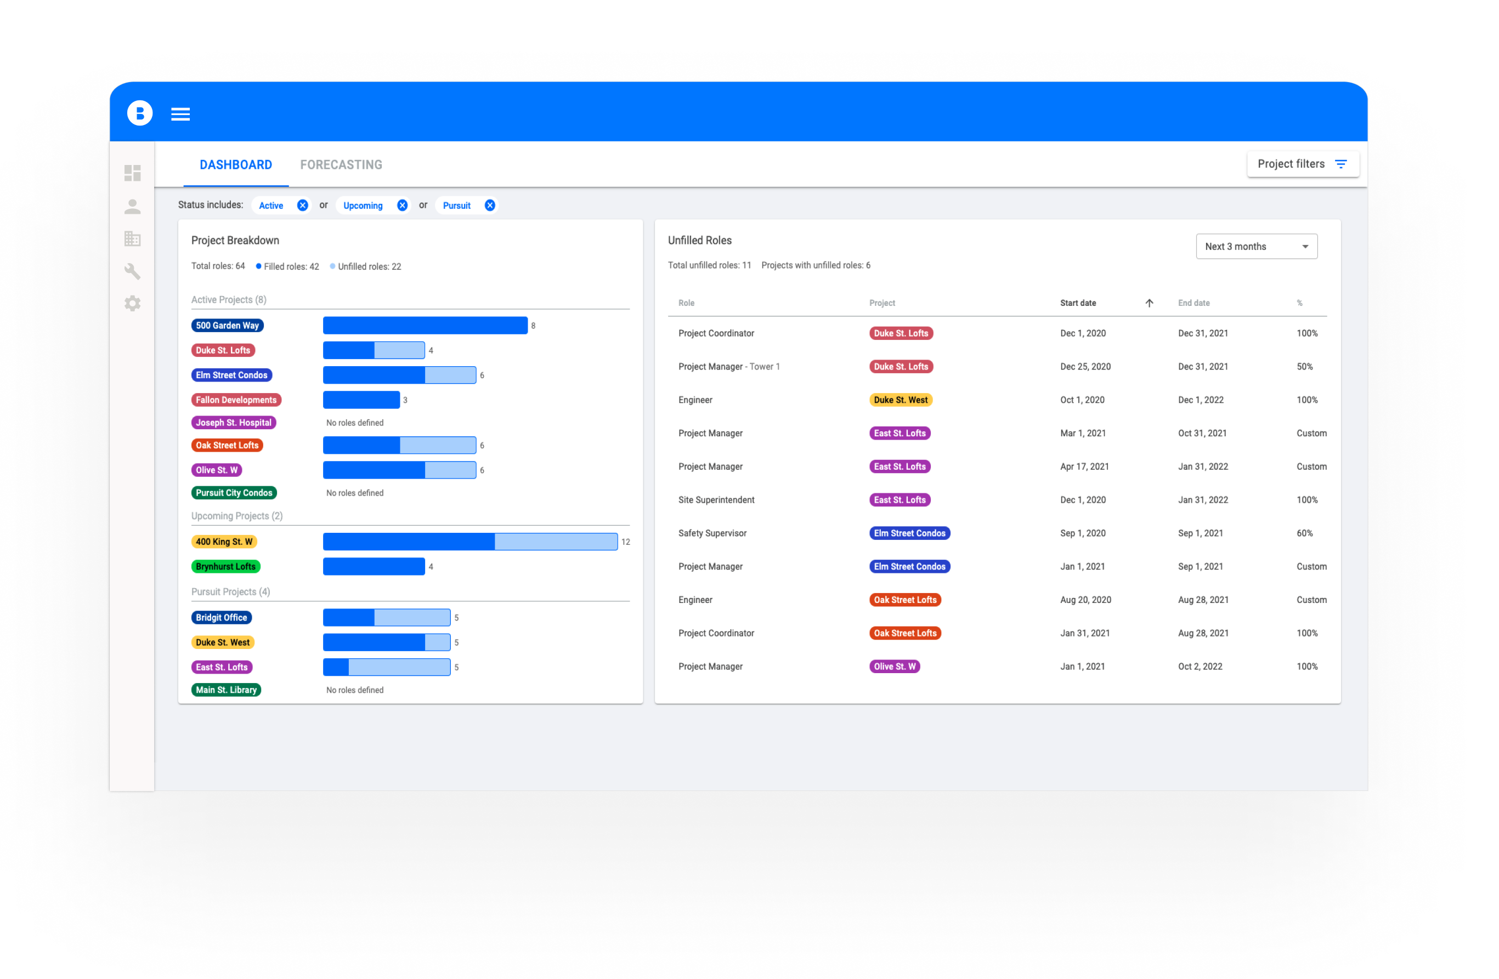Screen dimensions: 1499x979
Task: Remove the Active status filter
Action: click(302, 205)
